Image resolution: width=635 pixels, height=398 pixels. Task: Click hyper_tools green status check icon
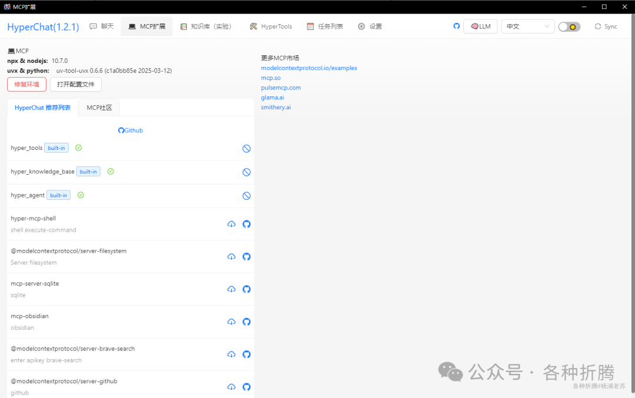tap(79, 148)
